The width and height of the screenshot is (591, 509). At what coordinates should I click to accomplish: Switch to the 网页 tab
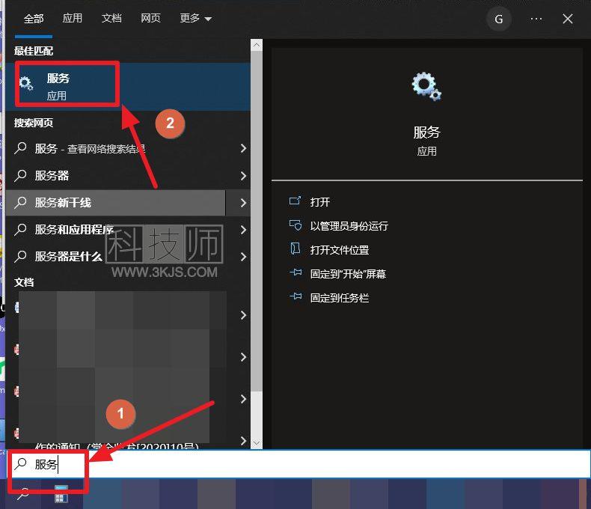[x=150, y=18]
